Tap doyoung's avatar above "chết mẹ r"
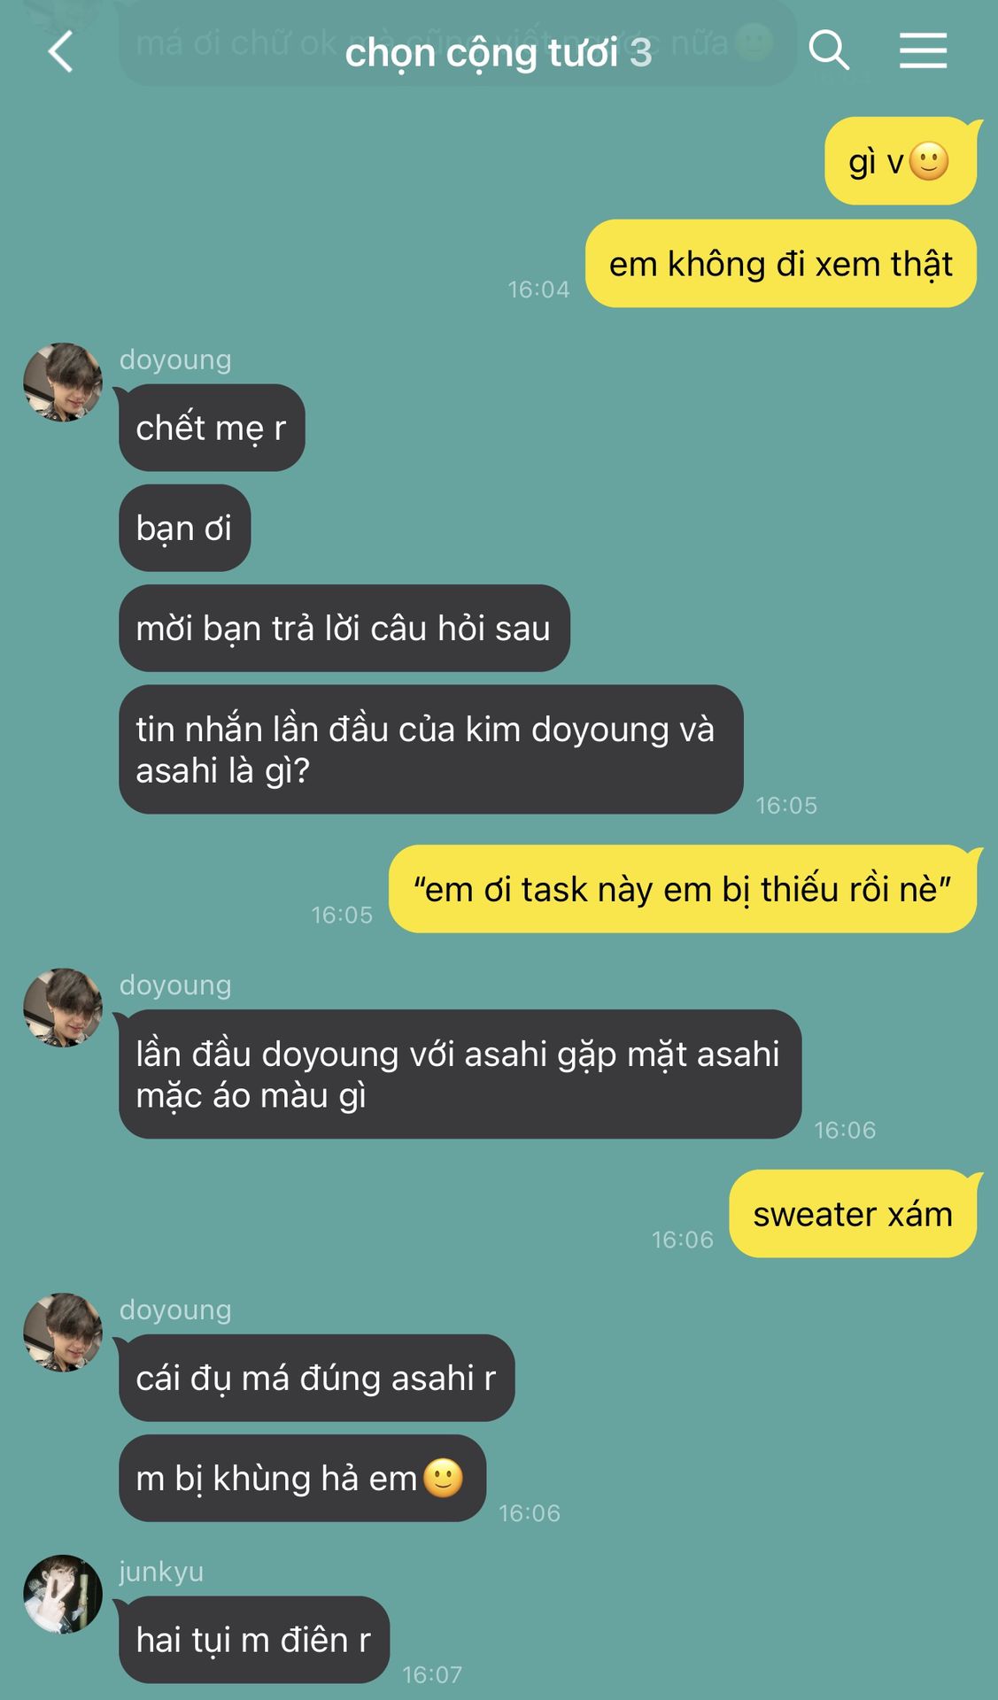 [63, 382]
